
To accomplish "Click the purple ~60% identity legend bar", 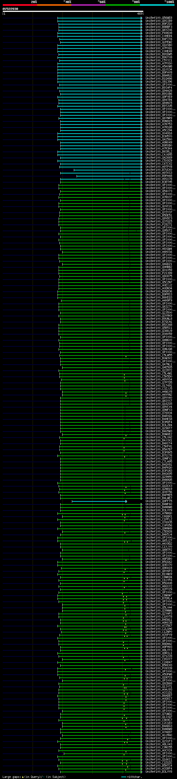I will pos(88,5).
